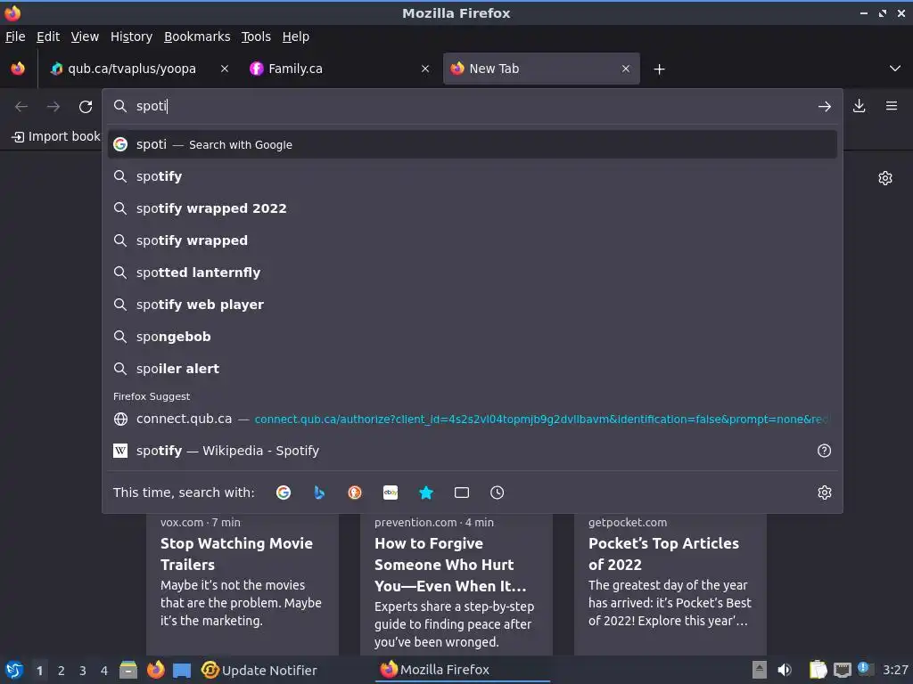
Task: Go forward one page
Action: pos(53,107)
